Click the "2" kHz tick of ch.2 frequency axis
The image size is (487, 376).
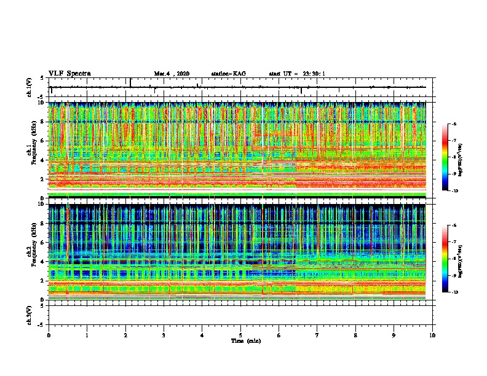pyautogui.click(x=43, y=281)
